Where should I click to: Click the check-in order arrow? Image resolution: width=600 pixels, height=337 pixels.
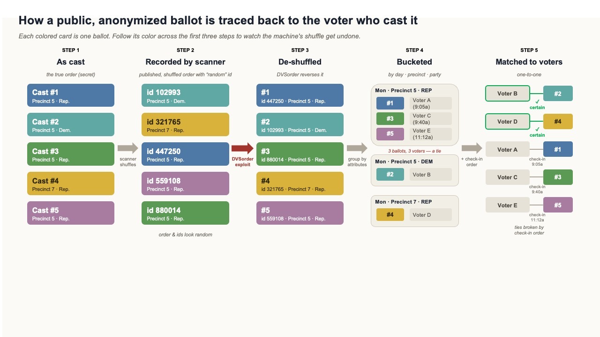tap(472, 148)
